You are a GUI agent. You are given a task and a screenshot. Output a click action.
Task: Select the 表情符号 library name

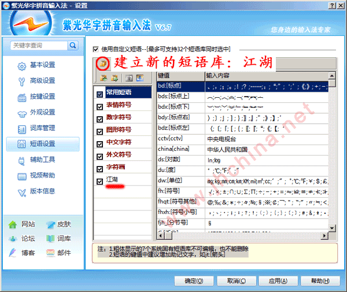(x=119, y=105)
